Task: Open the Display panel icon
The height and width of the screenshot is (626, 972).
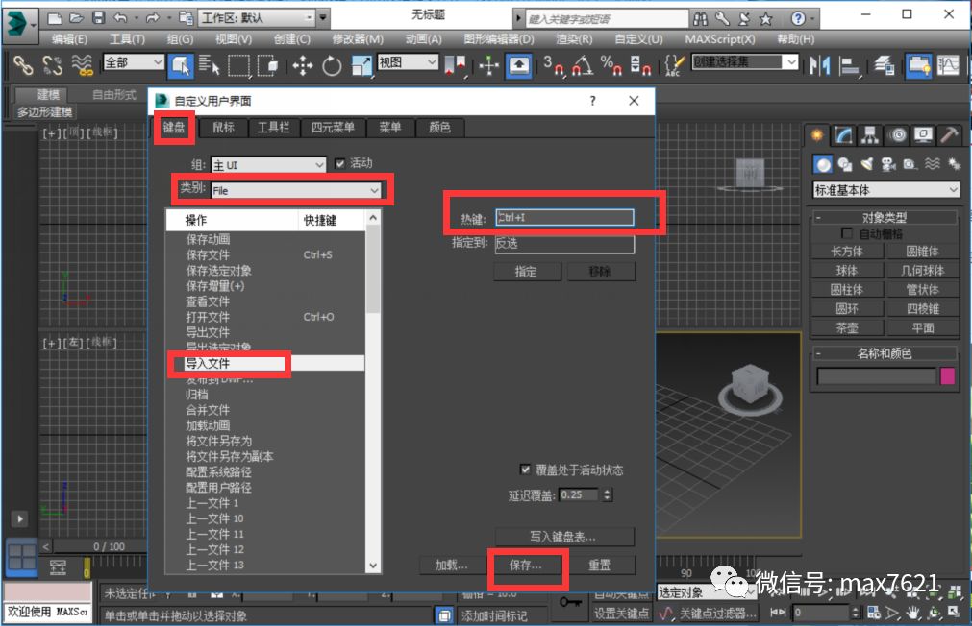Action: 923,135
